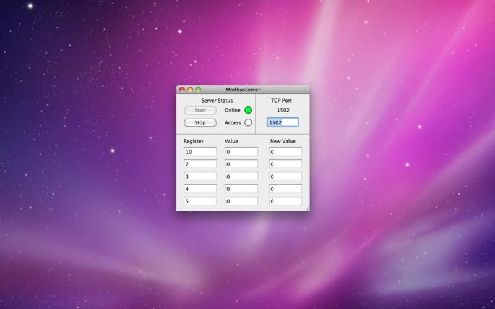
Task: Click the Access label
Action: [x=233, y=122]
